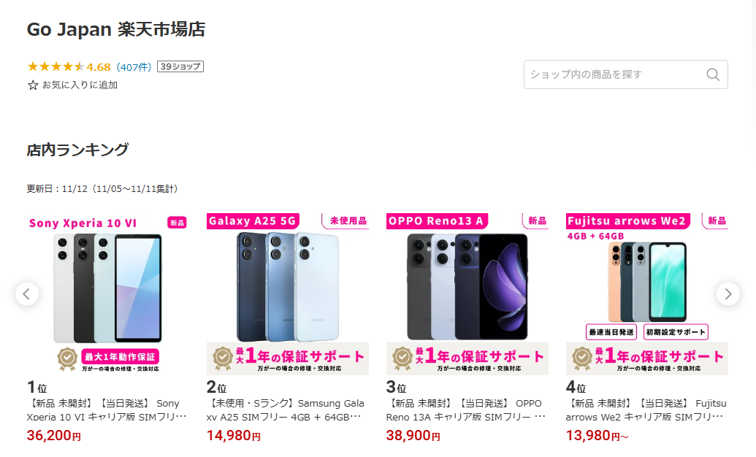Click the 4.68 rating score
The height and width of the screenshot is (457, 756).
[99, 67]
